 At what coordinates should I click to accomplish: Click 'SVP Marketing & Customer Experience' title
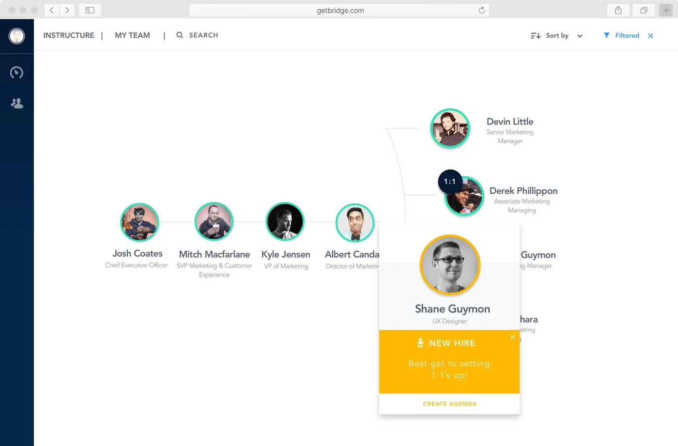click(214, 270)
